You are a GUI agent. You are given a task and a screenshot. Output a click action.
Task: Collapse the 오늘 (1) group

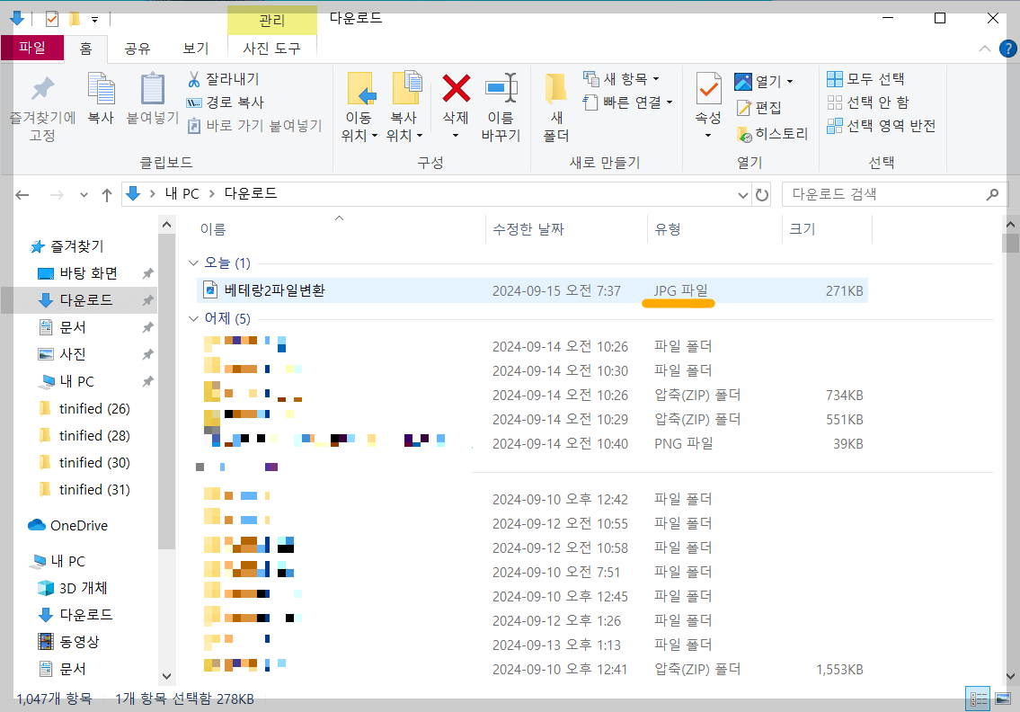point(194,263)
